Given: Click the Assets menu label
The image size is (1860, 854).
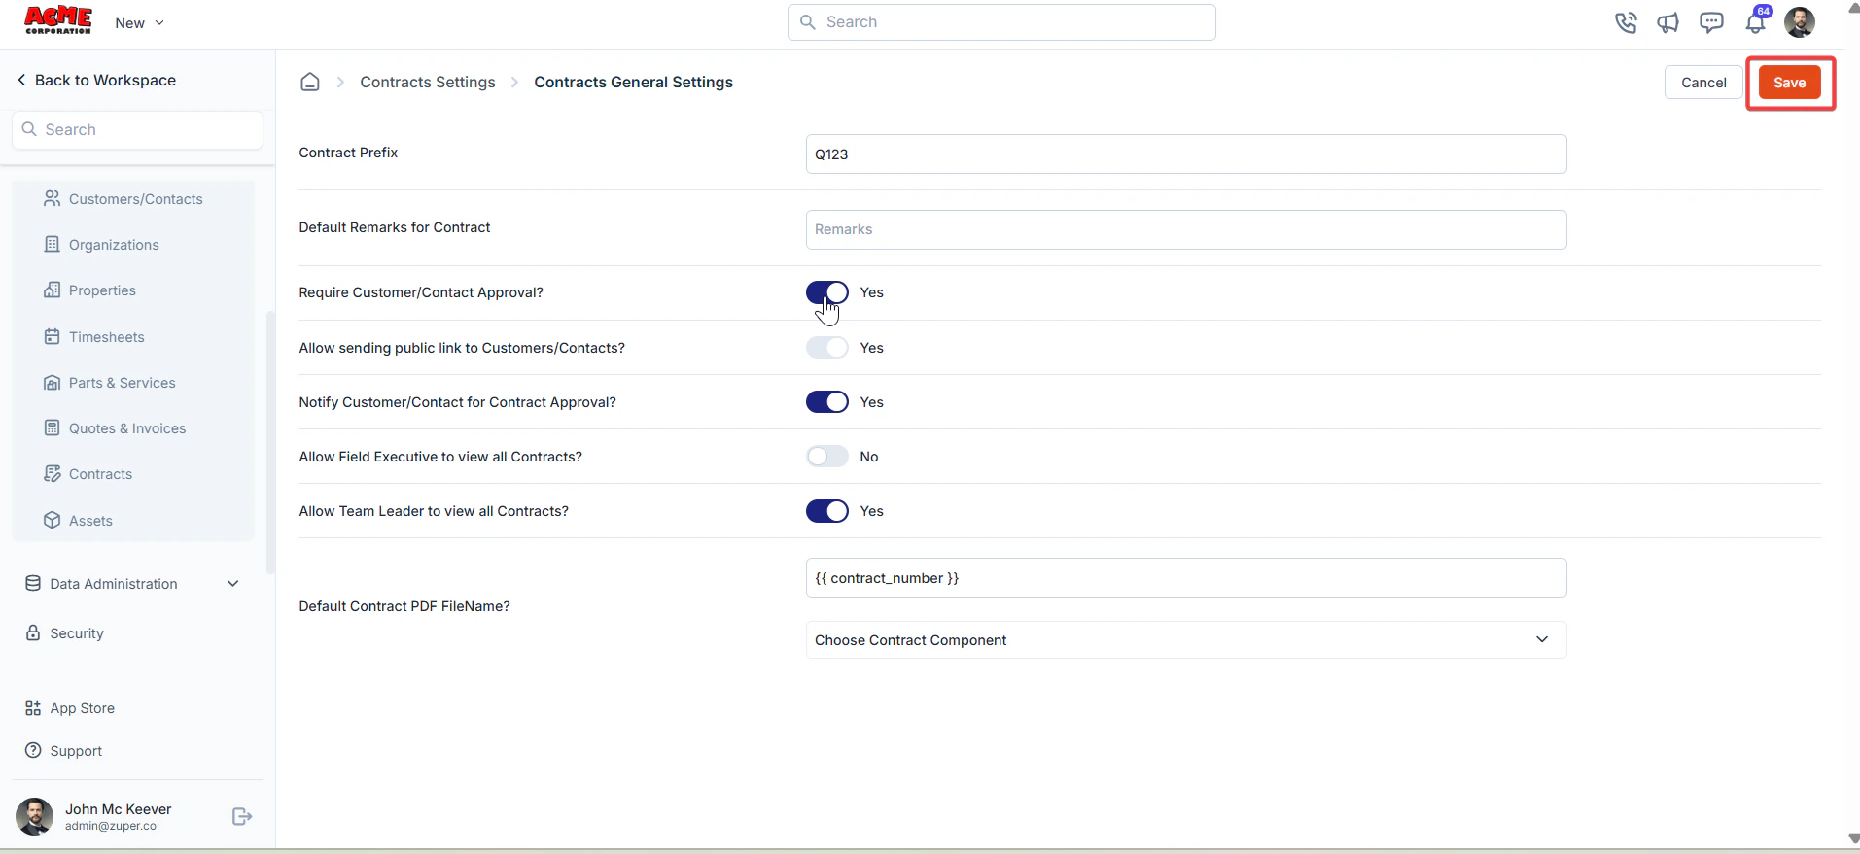Looking at the screenshot, I should [90, 520].
